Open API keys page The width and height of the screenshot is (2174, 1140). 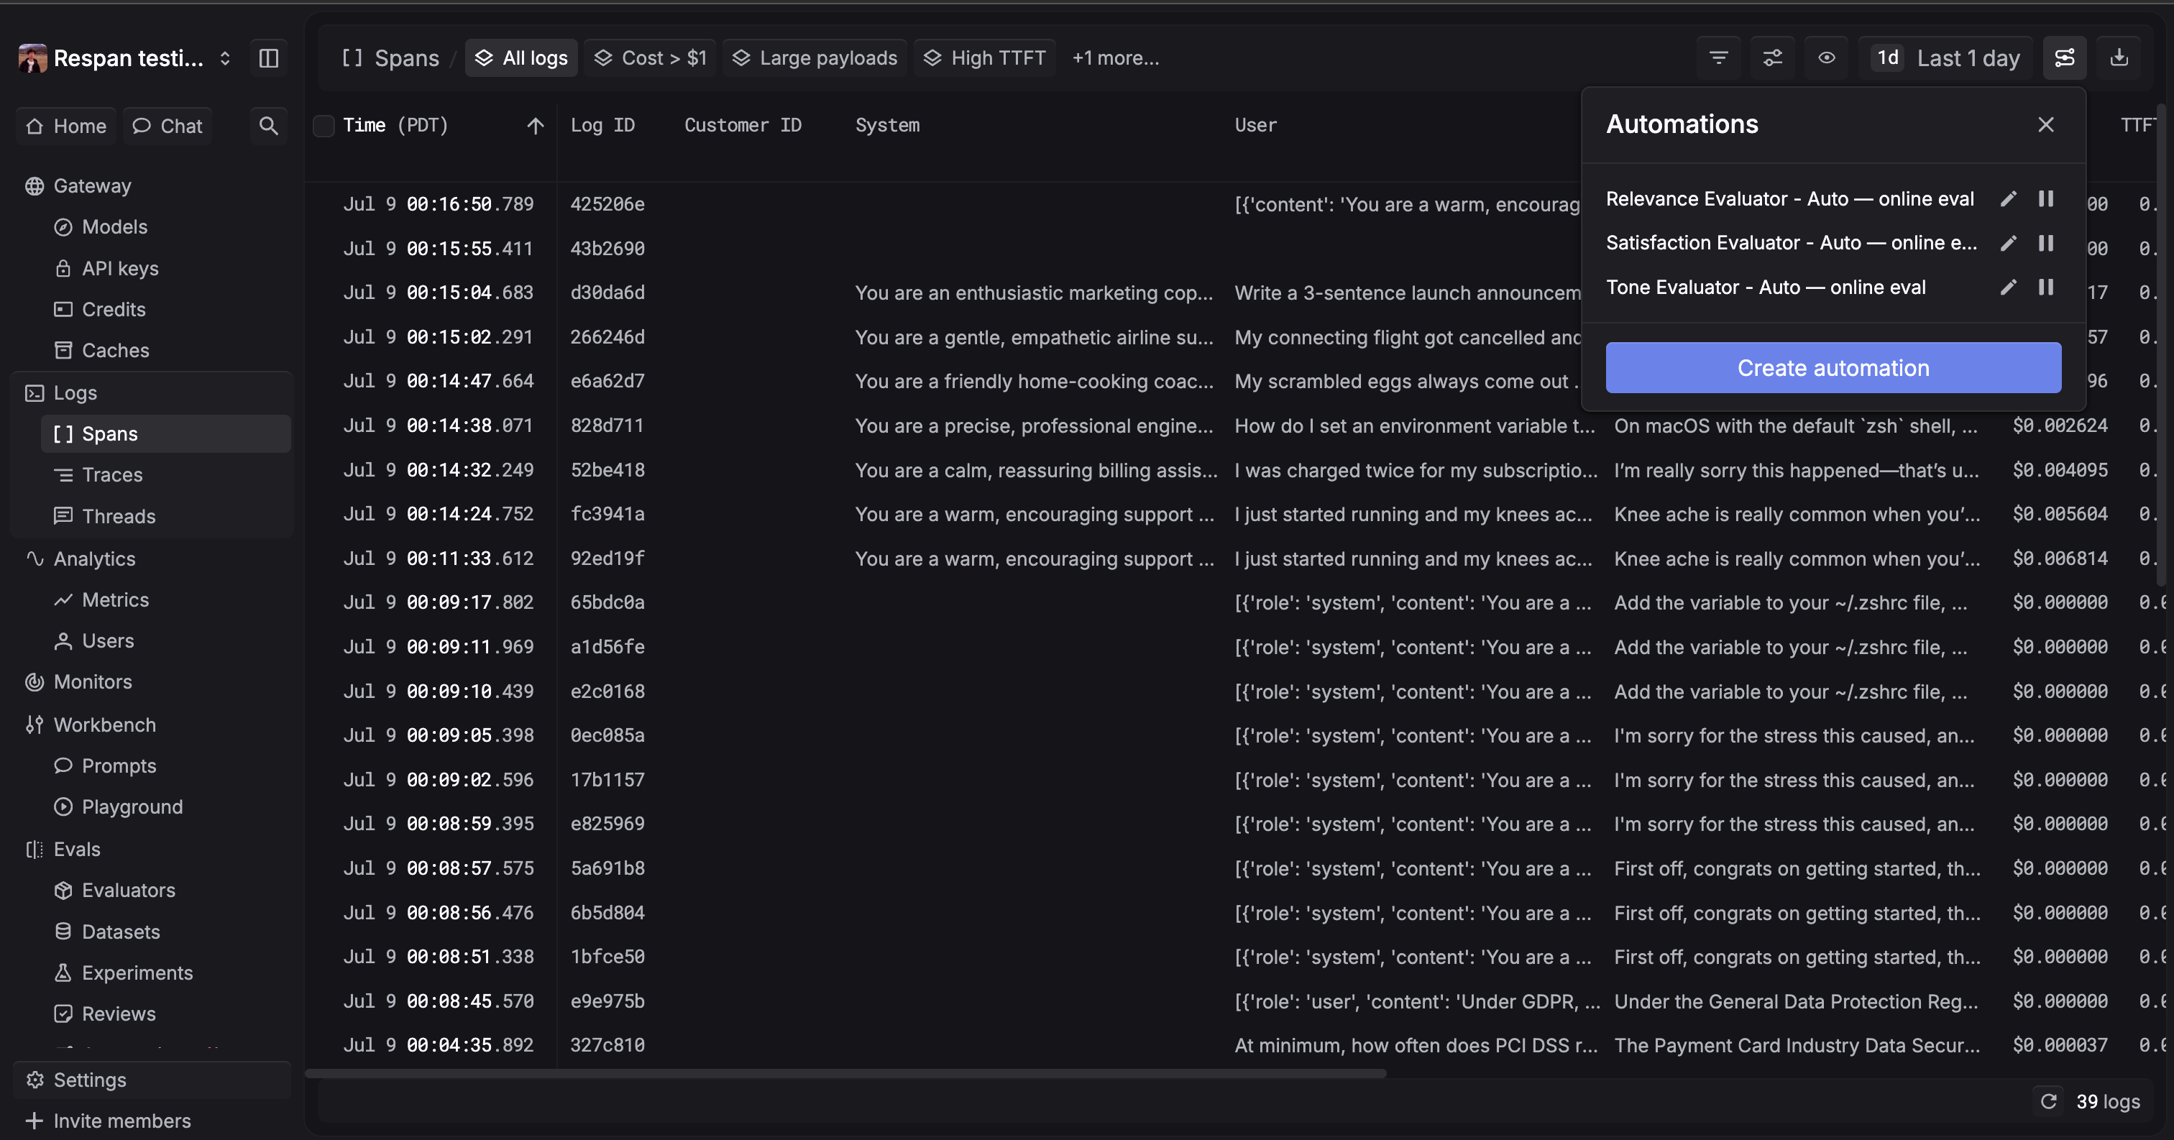(x=120, y=268)
